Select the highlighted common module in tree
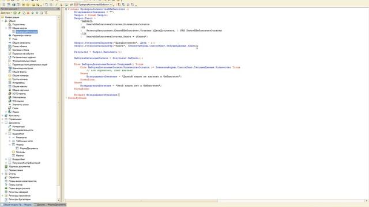The image size is (369, 207). (27, 32)
